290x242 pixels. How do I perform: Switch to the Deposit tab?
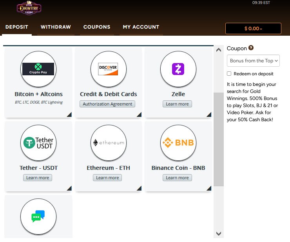[17, 27]
